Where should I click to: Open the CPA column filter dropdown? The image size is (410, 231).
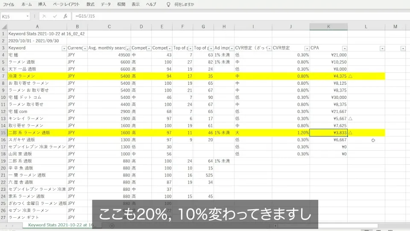[344, 48]
